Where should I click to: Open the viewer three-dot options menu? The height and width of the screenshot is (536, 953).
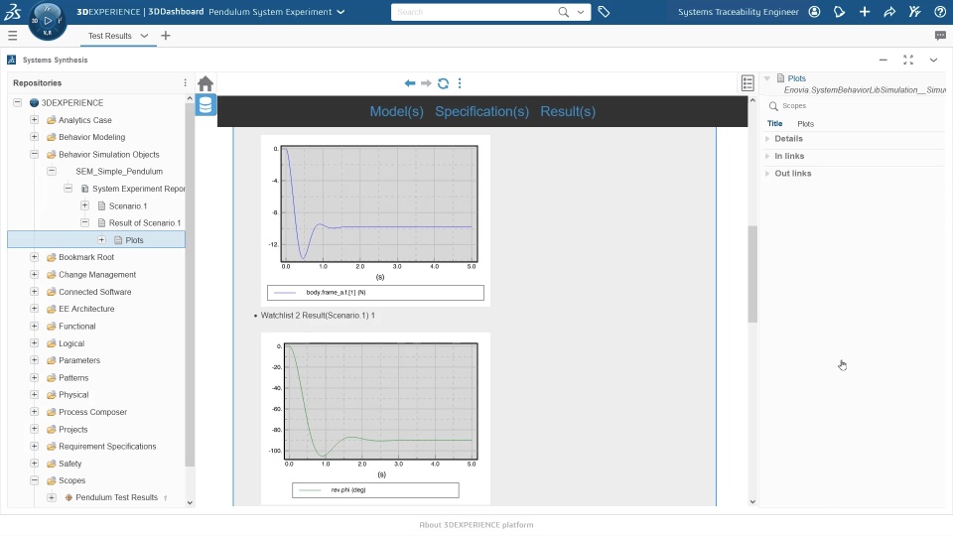click(x=460, y=83)
